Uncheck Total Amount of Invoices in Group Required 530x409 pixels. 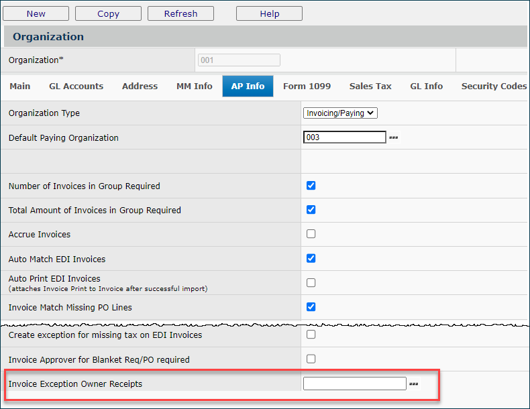tap(311, 210)
